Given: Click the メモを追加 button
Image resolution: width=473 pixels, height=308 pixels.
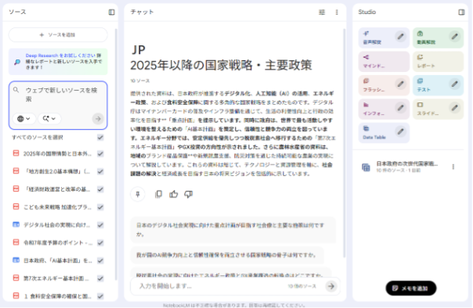Looking at the screenshot, I should [x=411, y=288].
